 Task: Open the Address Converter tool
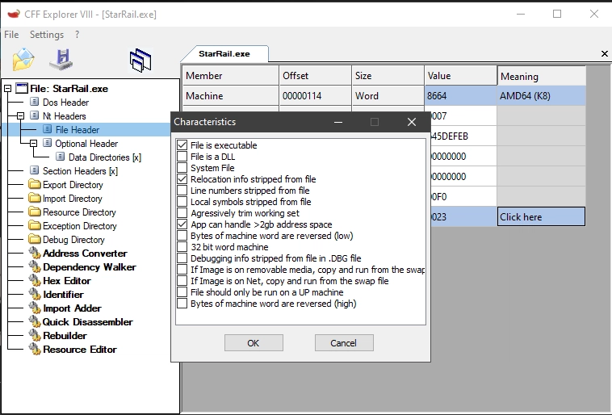(x=85, y=254)
